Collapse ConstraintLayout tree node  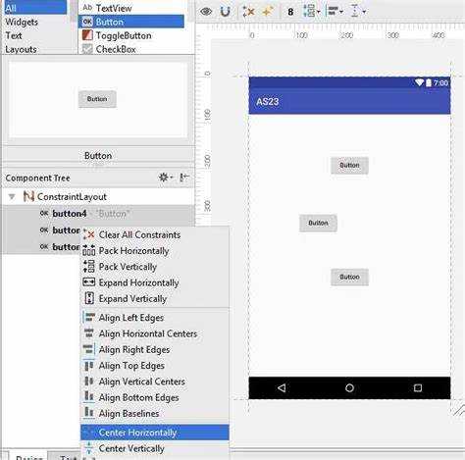(12, 197)
